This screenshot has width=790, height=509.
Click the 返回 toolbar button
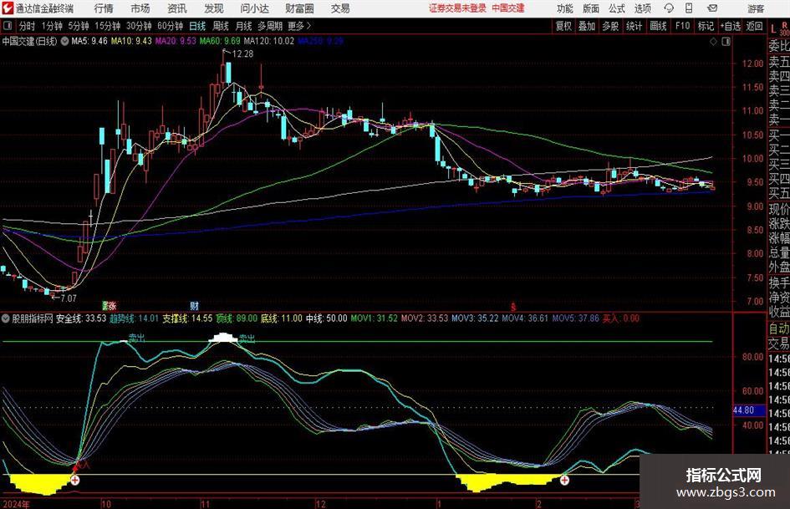[754, 26]
